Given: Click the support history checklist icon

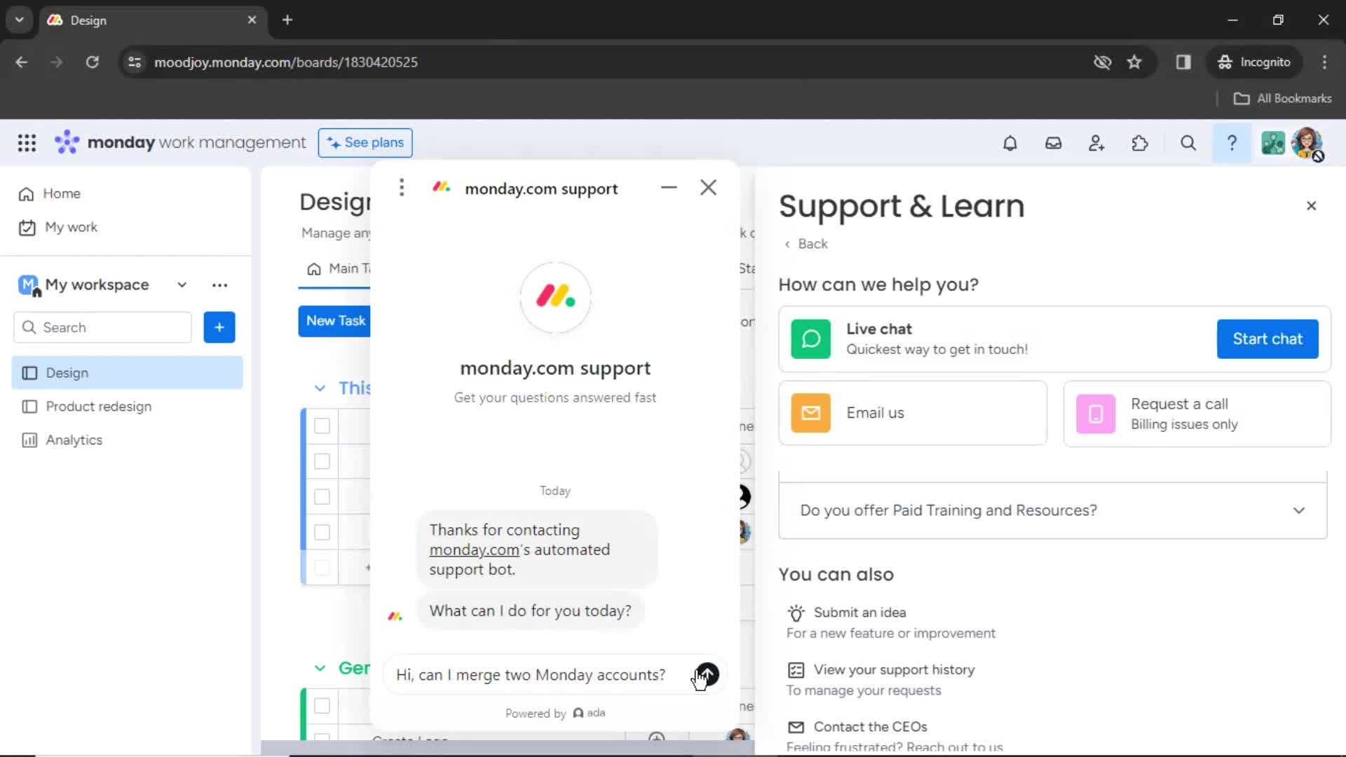Looking at the screenshot, I should tap(796, 670).
